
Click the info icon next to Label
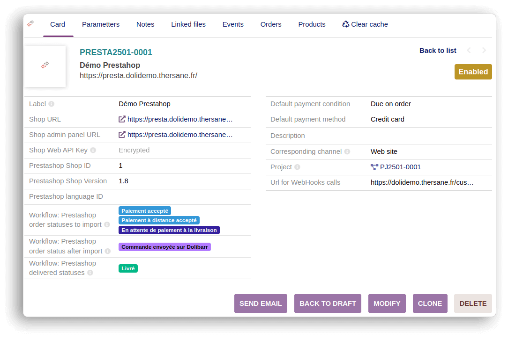click(52, 104)
